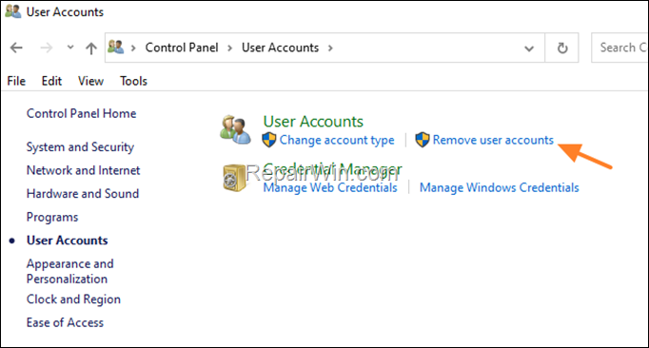Viewport: 649px width, 348px height.
Task: Open Ease of Access category
Action: click(x=65, y=322)
